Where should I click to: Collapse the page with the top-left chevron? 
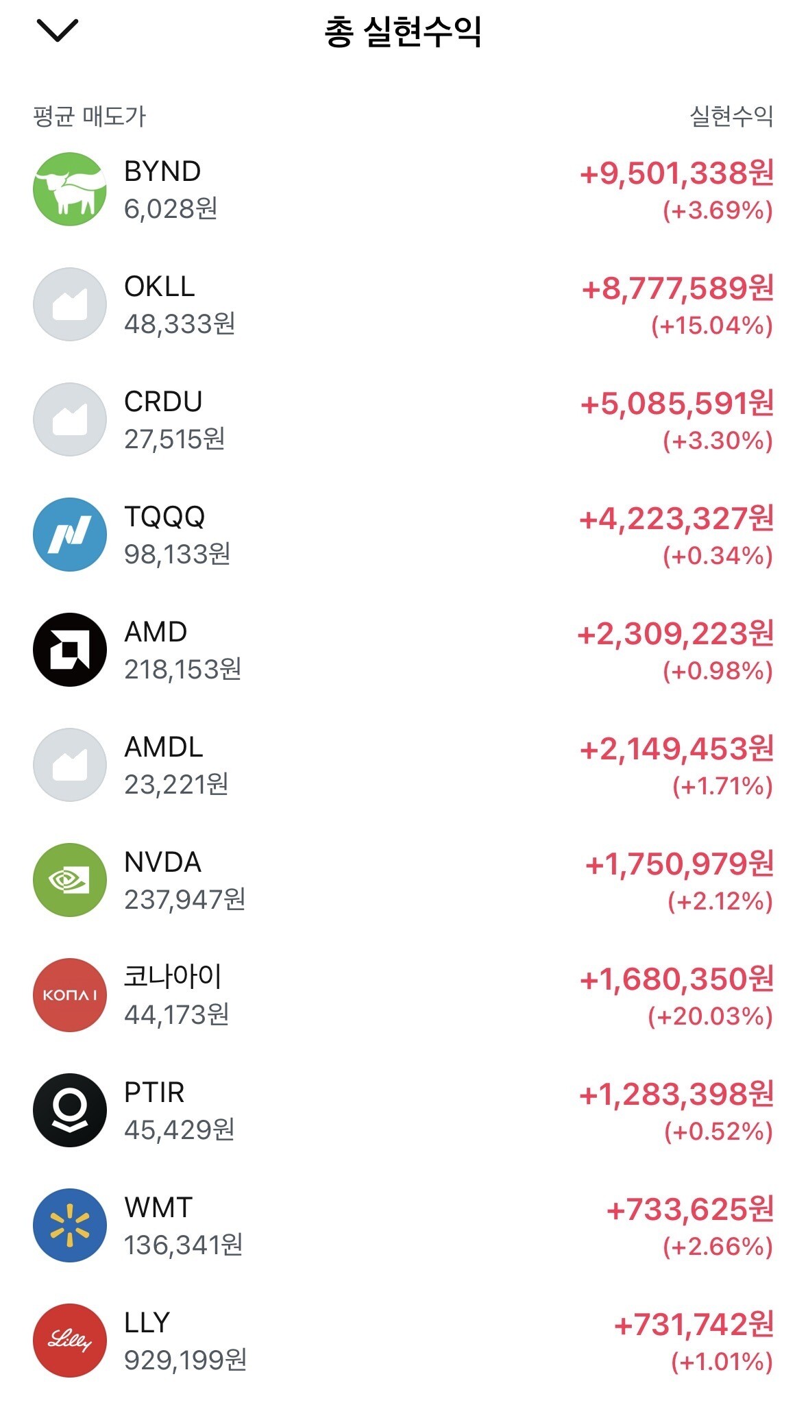click(58, 30)
